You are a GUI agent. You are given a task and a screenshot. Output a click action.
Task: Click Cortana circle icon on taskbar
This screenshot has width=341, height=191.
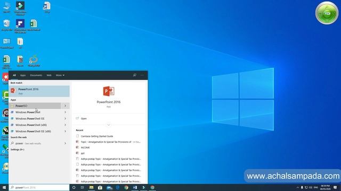(74, 187)
